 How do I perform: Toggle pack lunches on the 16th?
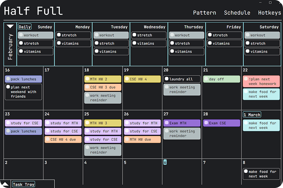point(8,79)
